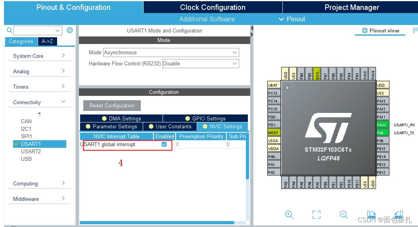Select USART1 in Connectivity list
The height and width of the screenshot is (227, 418).
(39, 144)
